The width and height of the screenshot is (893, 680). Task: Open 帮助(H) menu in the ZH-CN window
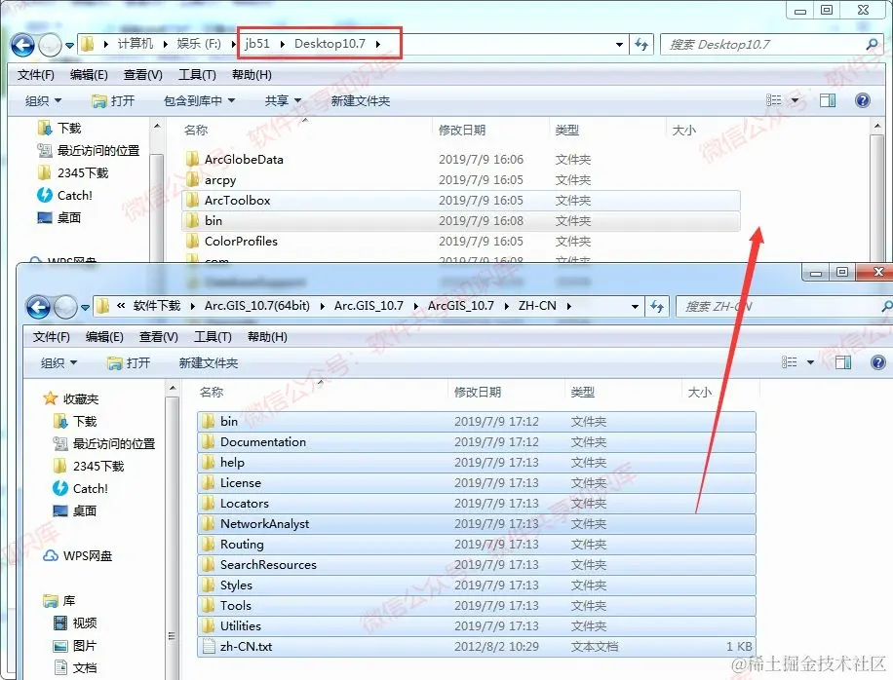click(x=268, y=337)
